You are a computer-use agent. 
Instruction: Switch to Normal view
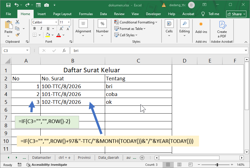click(x=168, y=165)
